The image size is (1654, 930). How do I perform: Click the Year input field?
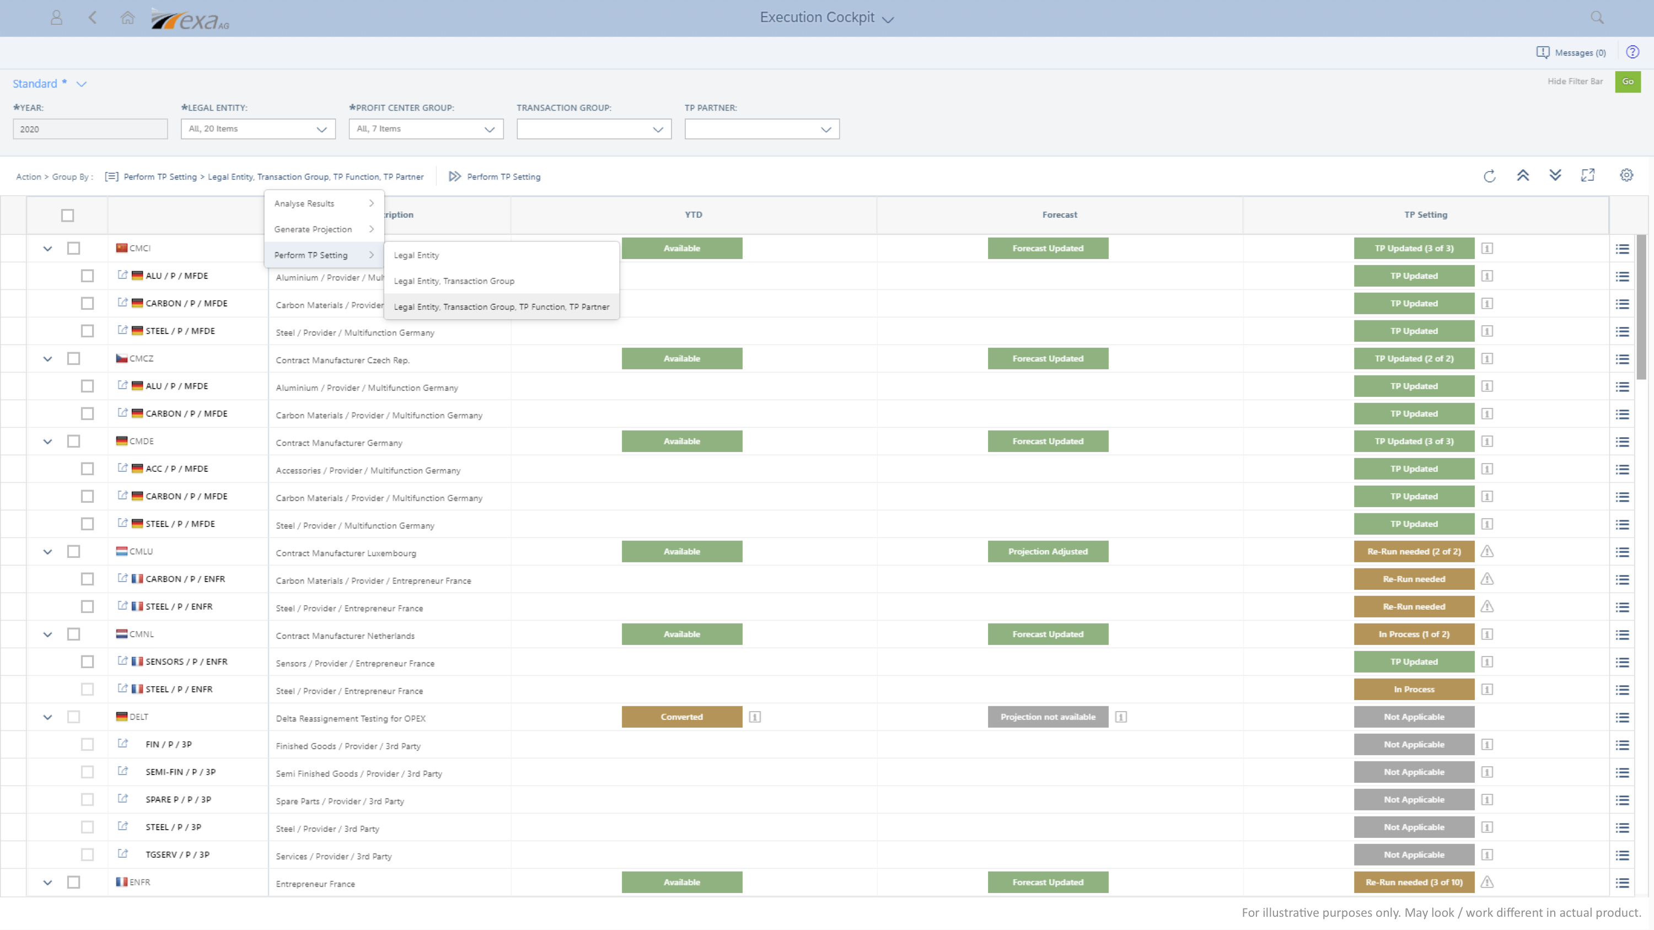[x=90, y=129]
